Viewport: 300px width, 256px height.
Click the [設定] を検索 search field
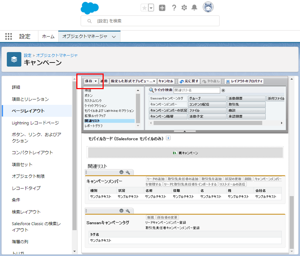150,21
